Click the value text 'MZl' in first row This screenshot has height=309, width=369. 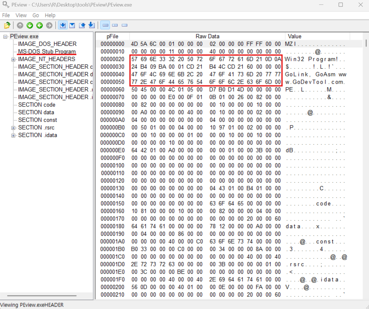[x=291, y=44]
